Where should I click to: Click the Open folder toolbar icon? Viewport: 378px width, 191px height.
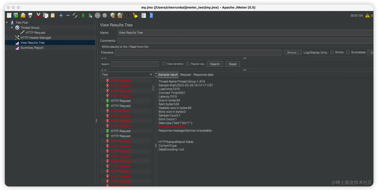coord(23,16)
